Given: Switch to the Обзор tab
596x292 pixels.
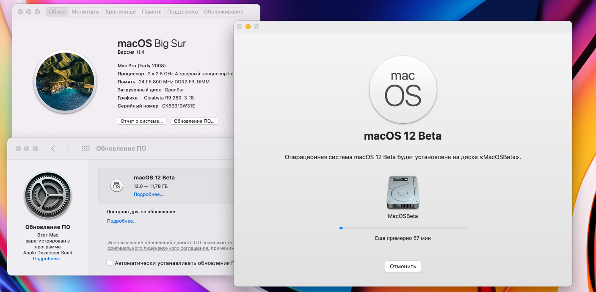Looking at the screenshot, I should (x=57, y=12).
